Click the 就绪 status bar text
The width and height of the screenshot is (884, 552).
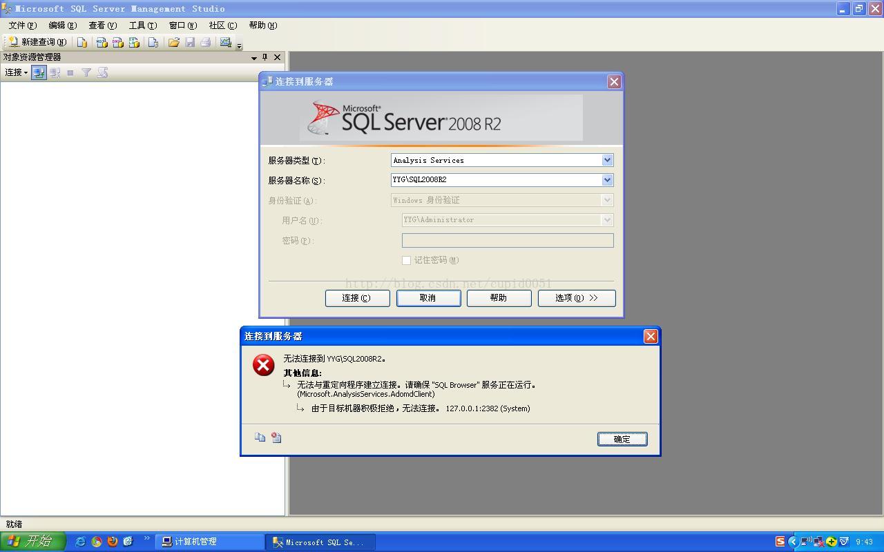point(14,524)
